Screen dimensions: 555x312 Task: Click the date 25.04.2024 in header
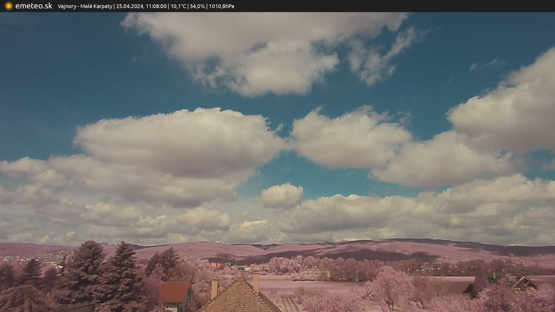click(129, 6)
